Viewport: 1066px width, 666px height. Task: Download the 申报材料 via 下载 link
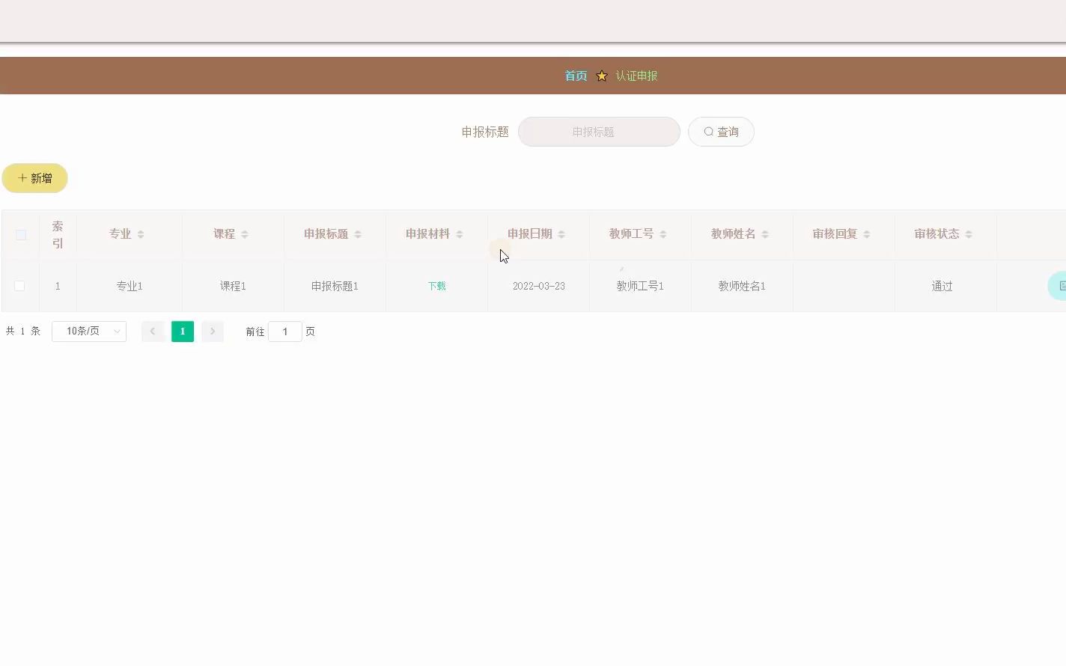click(437, 286)
